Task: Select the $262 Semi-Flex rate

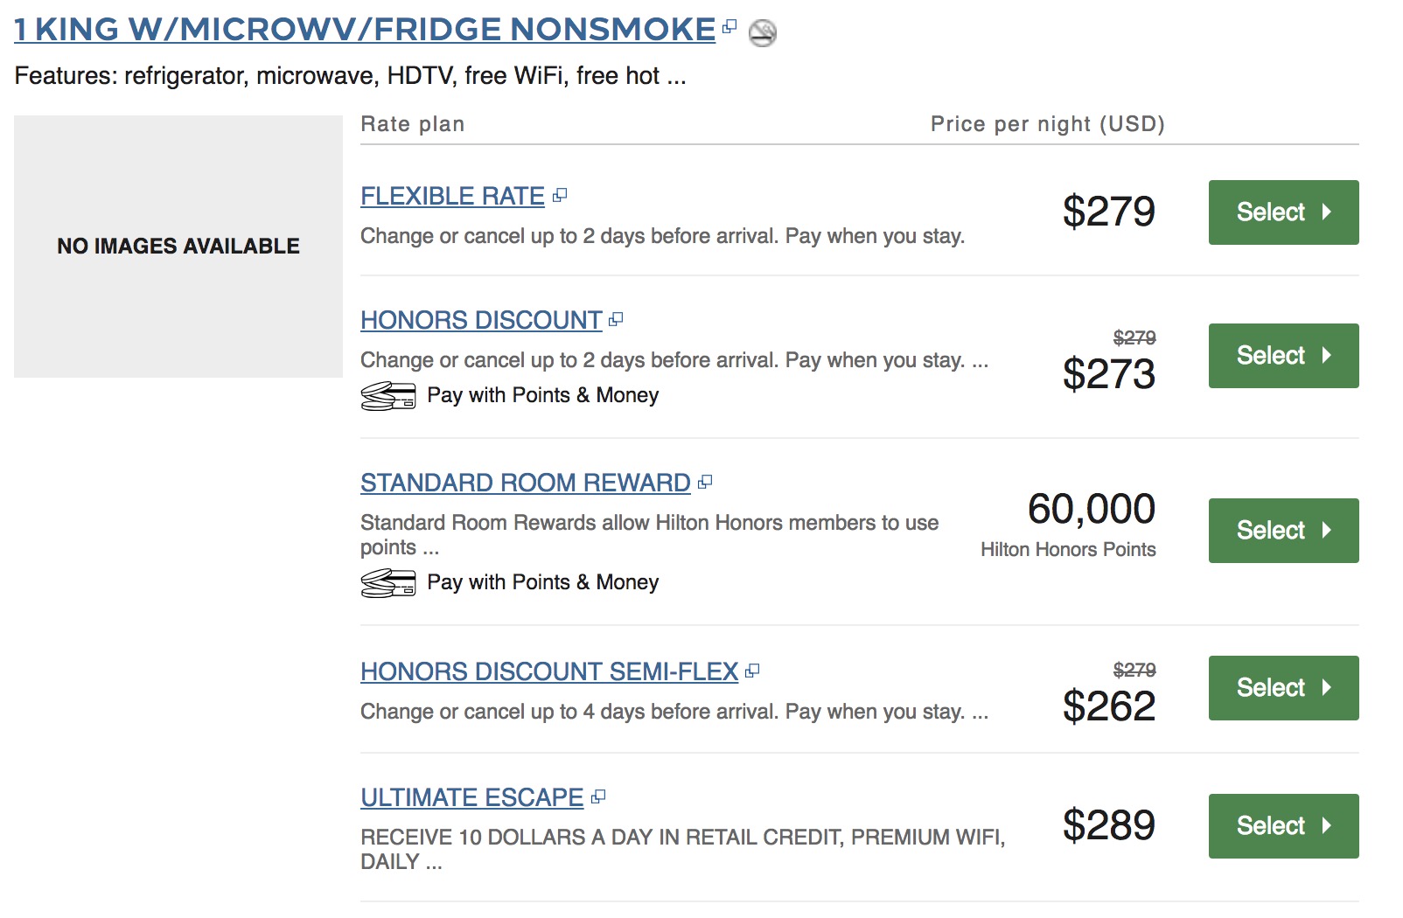Action: coord(1282,688)
